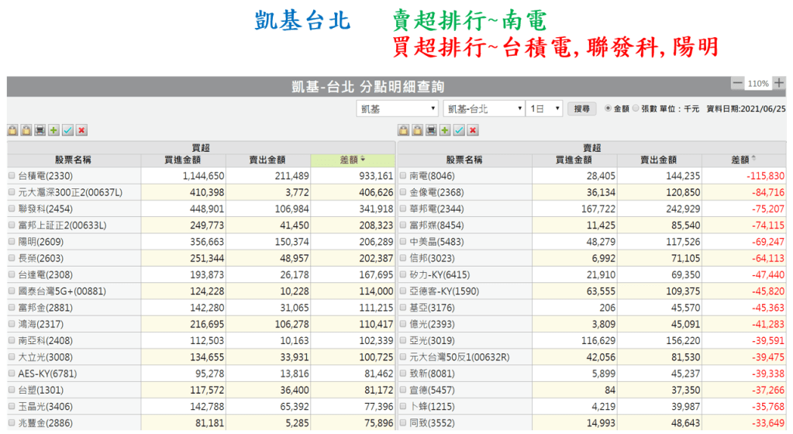Click the red X icon above the 買超 table
Image resolution: width=793 pixels, height=434 pixels.
(81, 130)
